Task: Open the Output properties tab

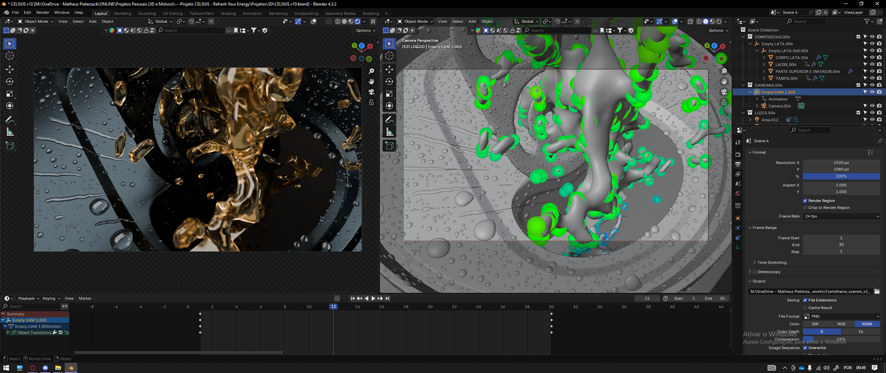Action: tap(738, 164)
